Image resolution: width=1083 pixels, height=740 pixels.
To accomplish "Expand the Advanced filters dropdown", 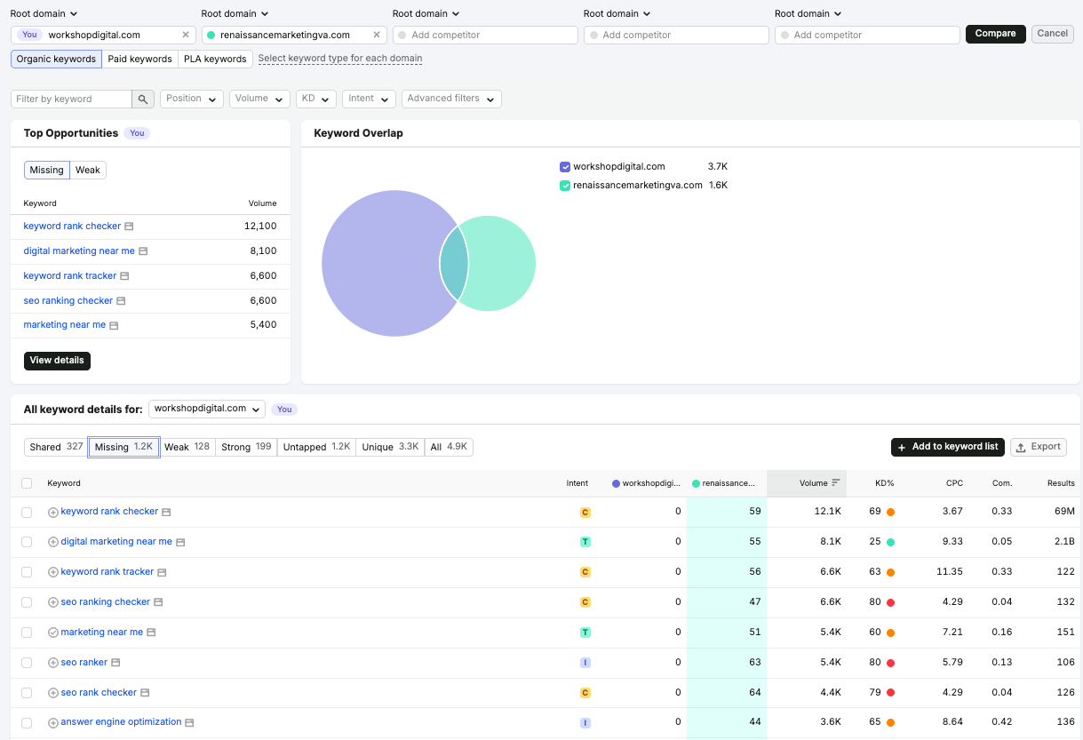I will (451, 99).
